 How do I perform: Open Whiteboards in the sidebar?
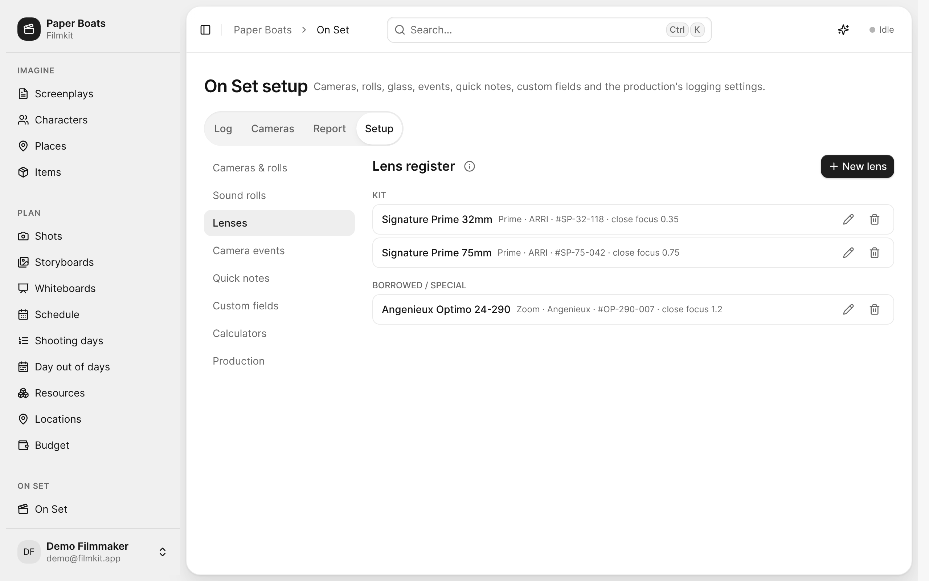coord(93,288)
